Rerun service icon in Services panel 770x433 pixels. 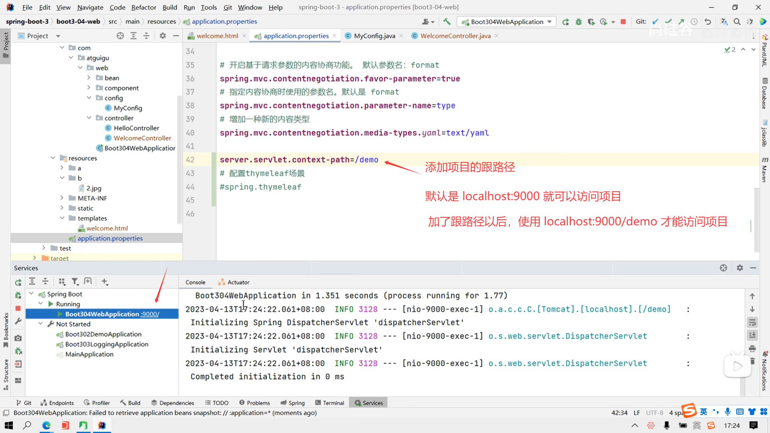point(18,282)
